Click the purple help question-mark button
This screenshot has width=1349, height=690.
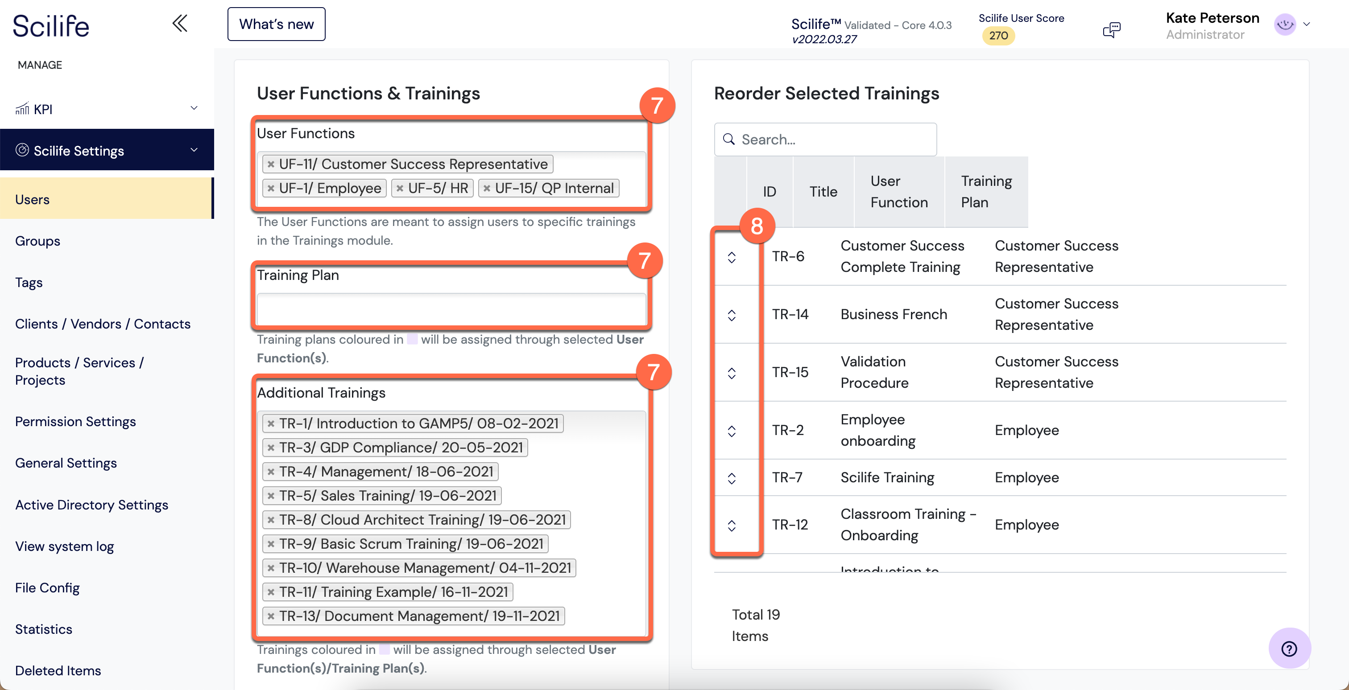point(1289,649)
